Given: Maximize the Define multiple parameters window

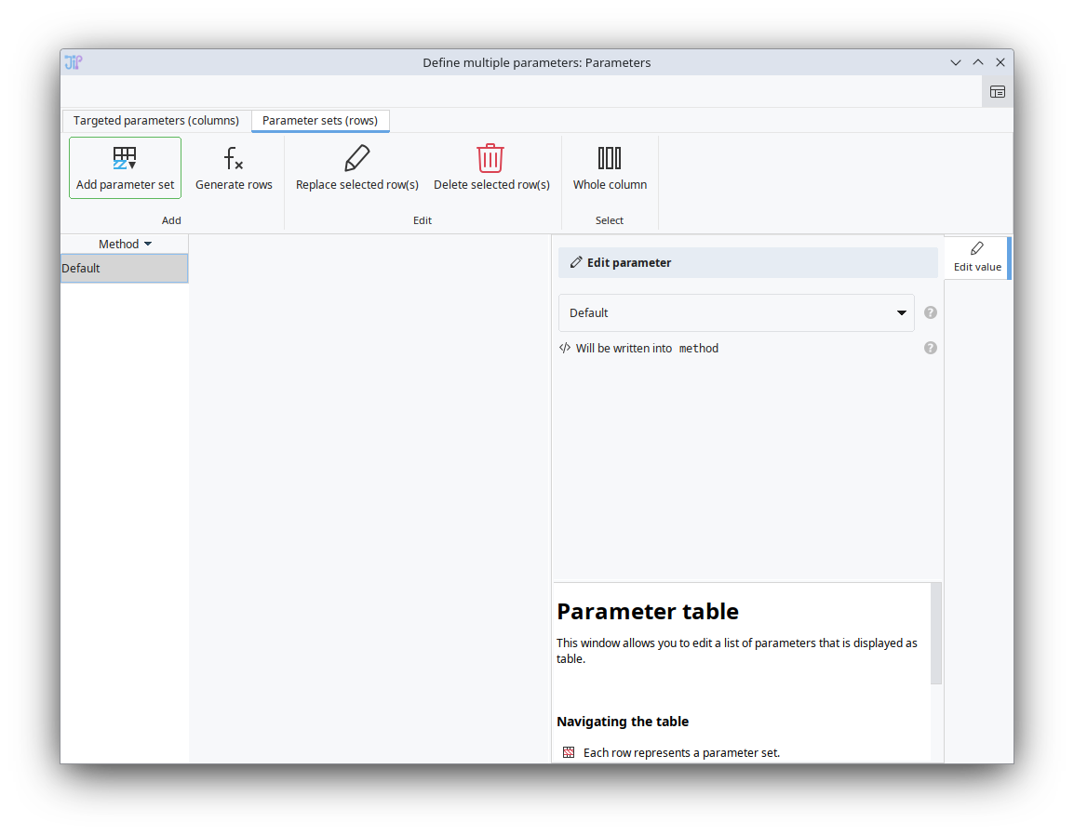Looking at the screenshot, I should click(x=977, y=62).
